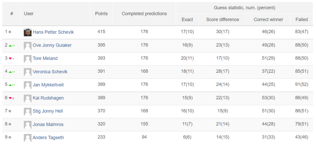
Task: Click the red down arrow beside rank 3
Action: (x=10, y=59)
